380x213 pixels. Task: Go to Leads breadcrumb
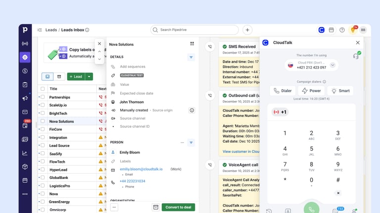click(x=51, y=30)
